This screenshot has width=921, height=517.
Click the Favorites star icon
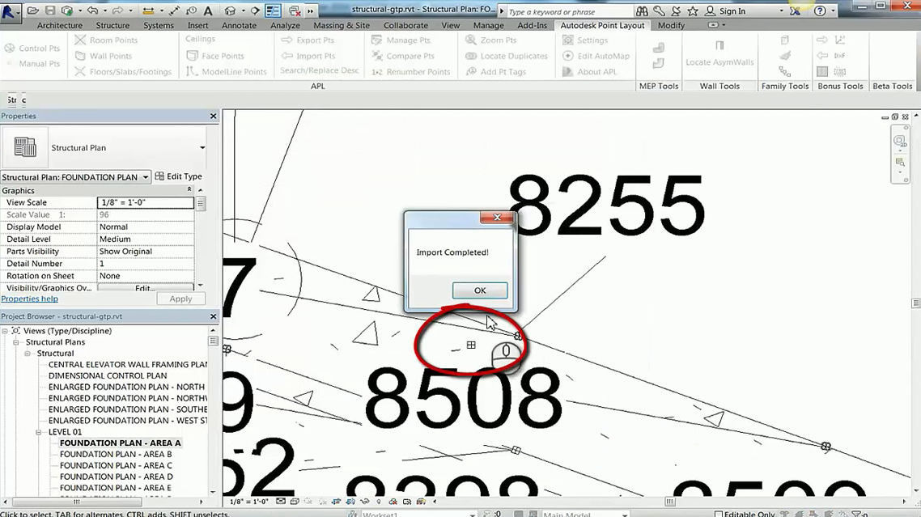693,11
